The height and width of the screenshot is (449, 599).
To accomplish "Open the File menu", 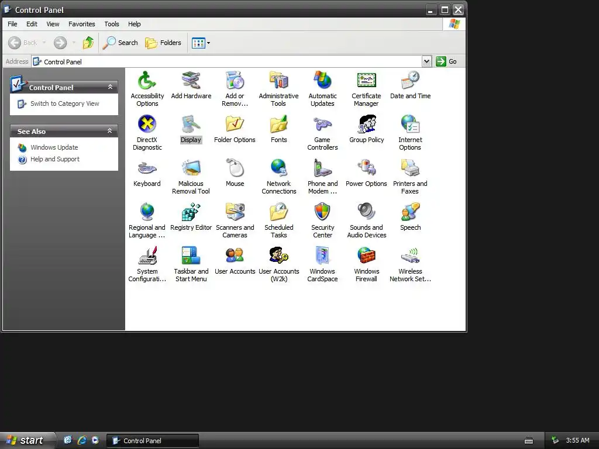I will 12,24.
